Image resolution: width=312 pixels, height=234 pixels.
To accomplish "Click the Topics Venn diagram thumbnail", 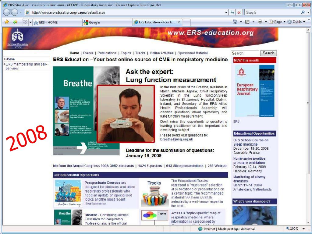I will [x=155, y=215].
